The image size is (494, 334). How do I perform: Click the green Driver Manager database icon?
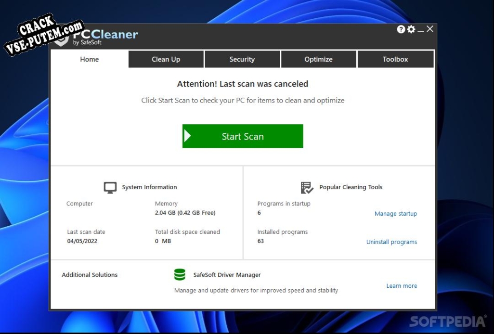coord(180,274)
